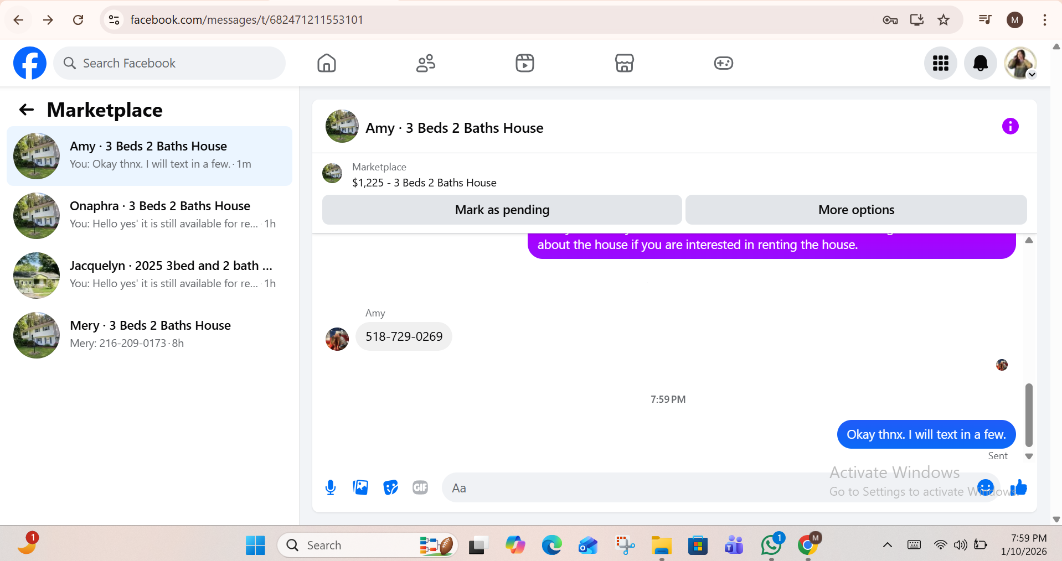Open Amy 3 Beds 2 Baths conversation
The image size is (1062, 561).
click(x=149, y=156)
